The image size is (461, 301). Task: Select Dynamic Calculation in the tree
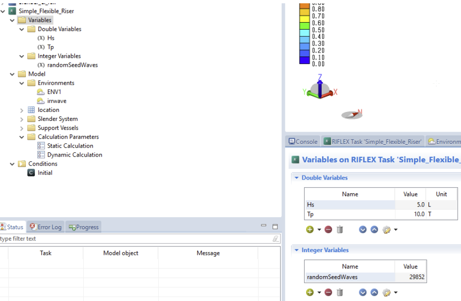[x=74, y=155]
